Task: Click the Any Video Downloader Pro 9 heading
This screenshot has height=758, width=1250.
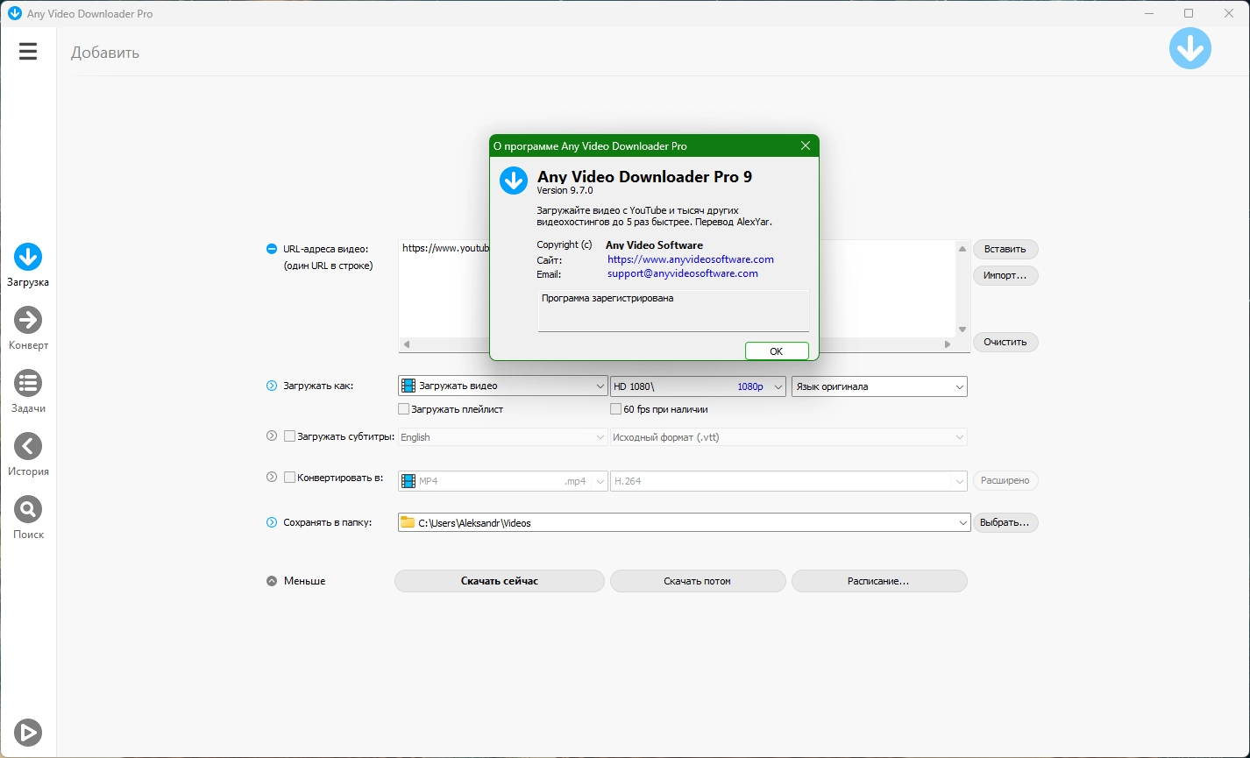Action: click(644, 176)
